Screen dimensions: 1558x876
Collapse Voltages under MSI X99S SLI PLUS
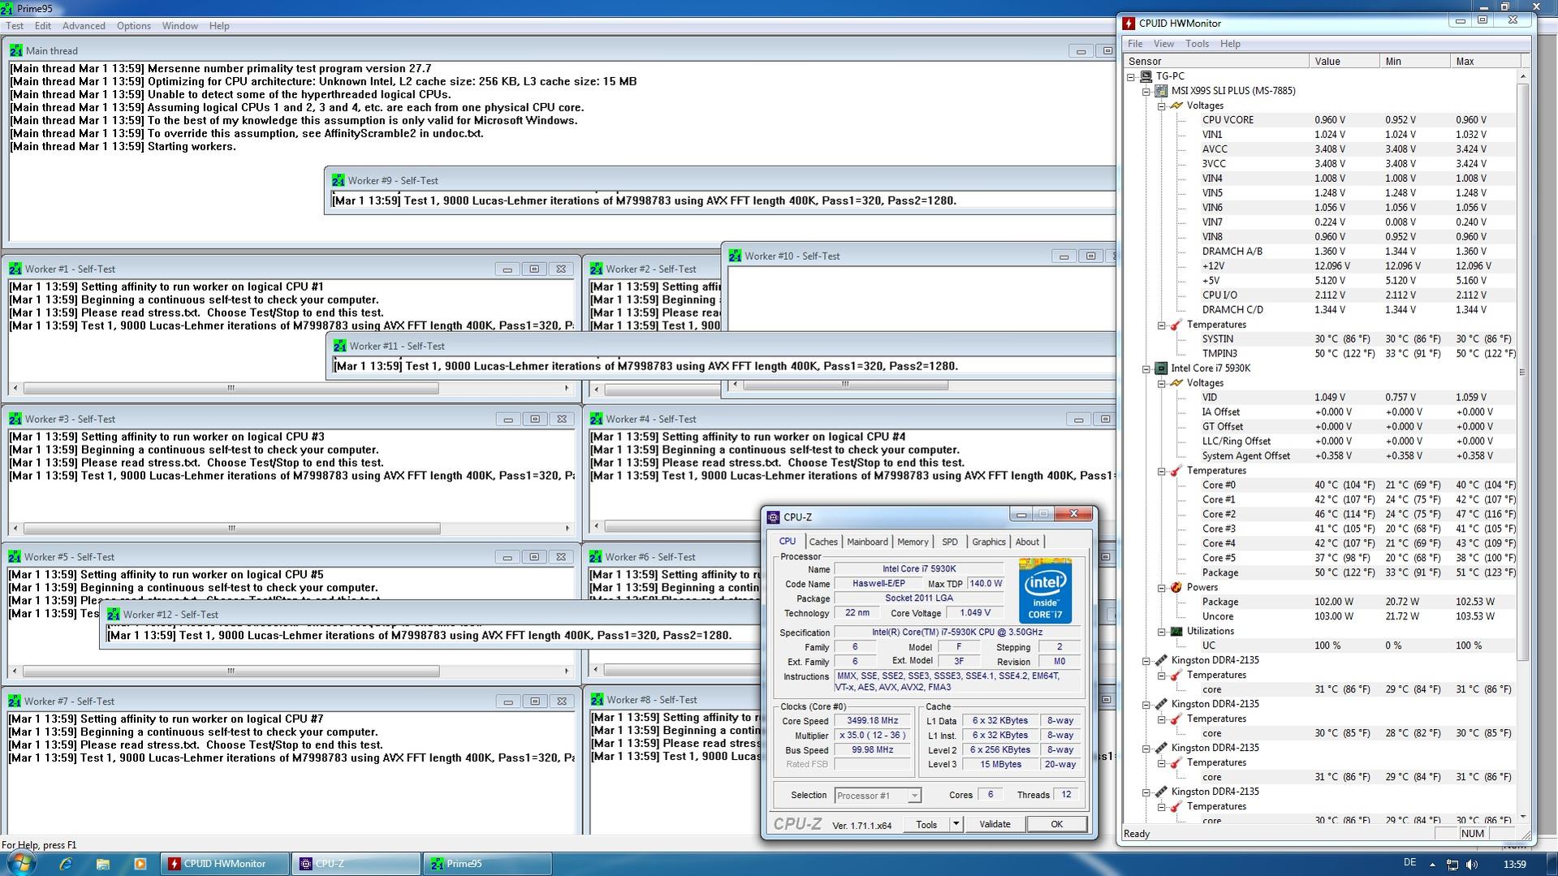pos(1162,106)
